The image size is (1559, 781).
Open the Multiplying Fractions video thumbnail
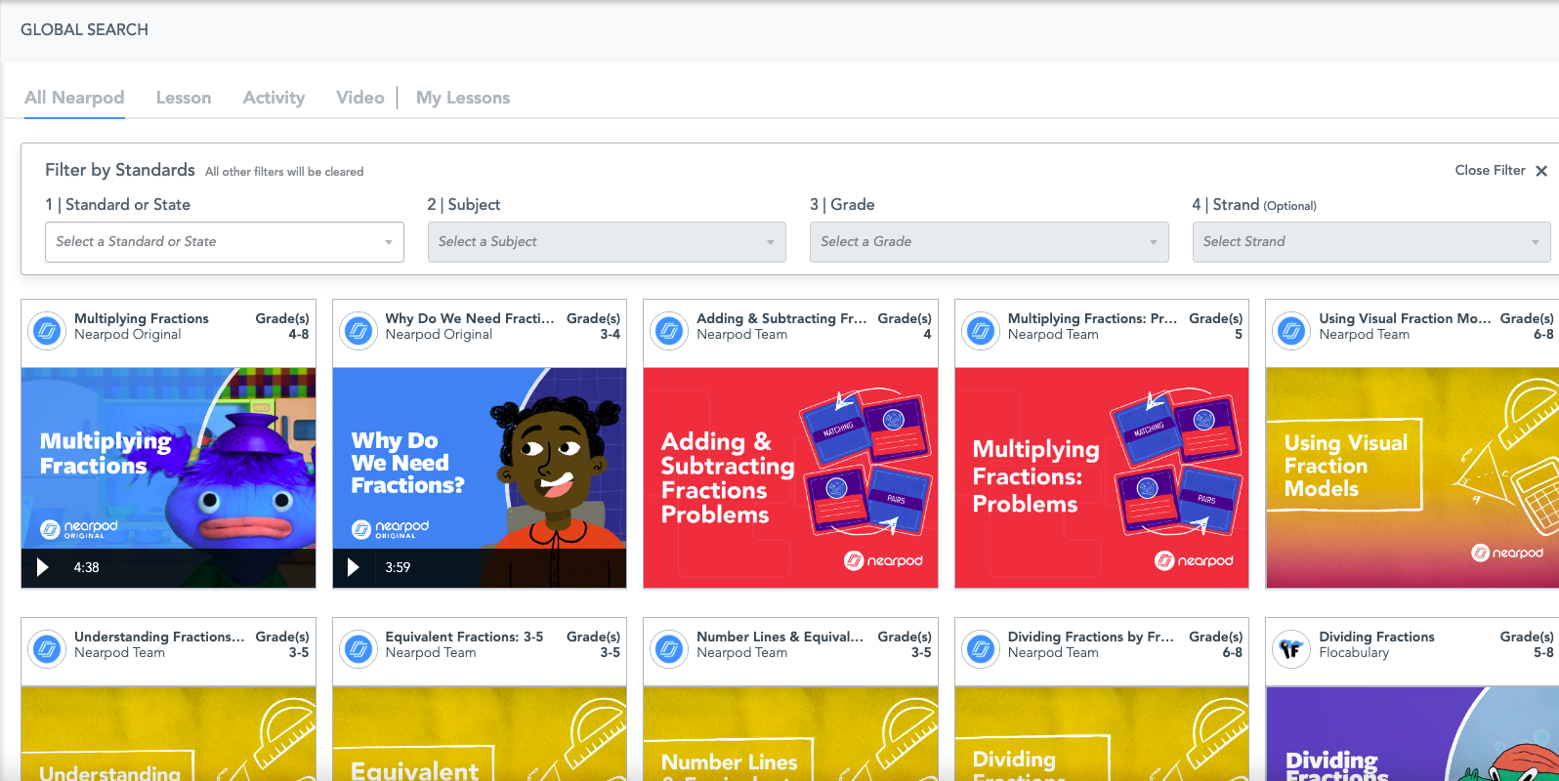168,477
